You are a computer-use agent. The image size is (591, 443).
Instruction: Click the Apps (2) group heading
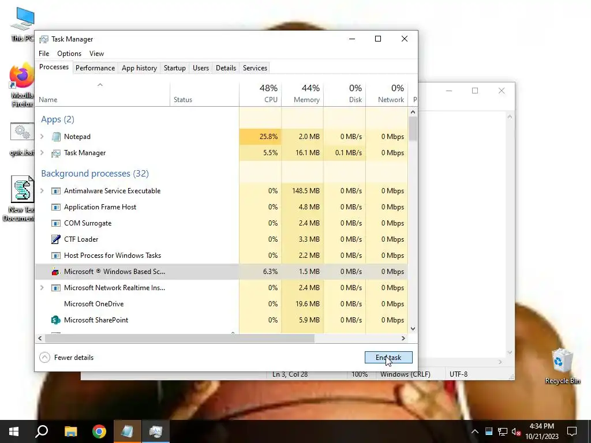pyautogui.click(x=58, y=119)
